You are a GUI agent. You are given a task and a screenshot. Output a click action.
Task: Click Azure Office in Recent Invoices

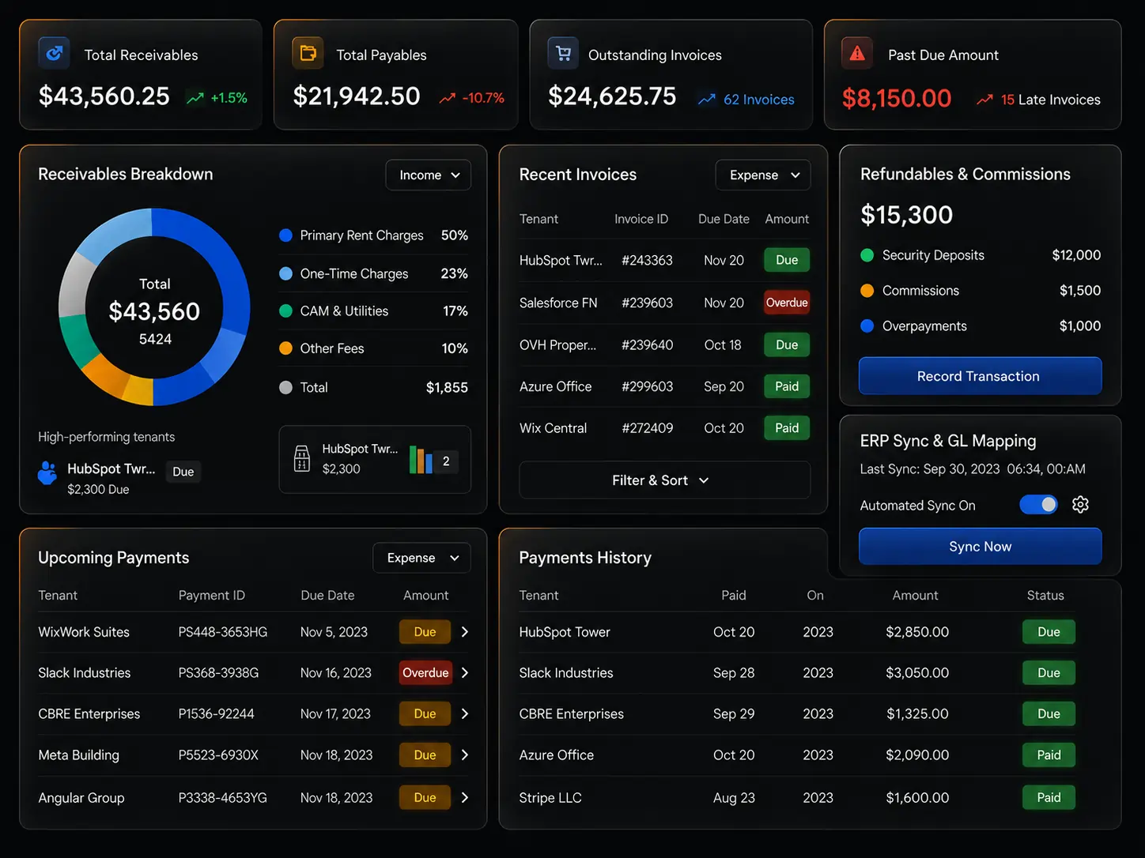tap(556, 386)
